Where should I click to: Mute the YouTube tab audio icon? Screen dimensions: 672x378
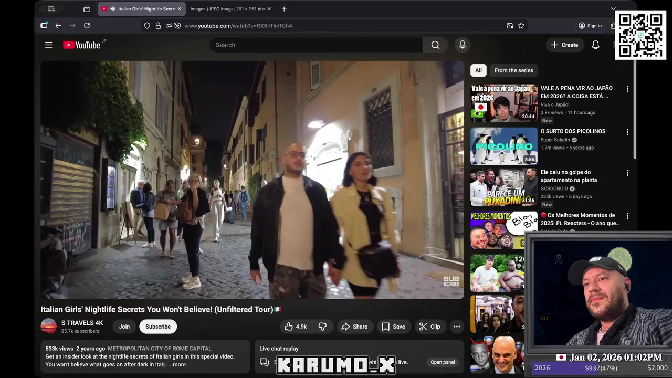point(112,9)
